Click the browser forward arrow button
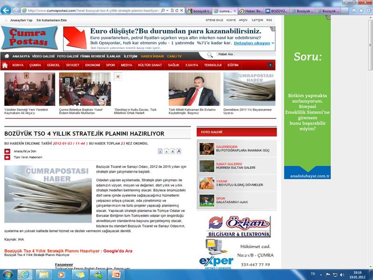The width and height of the screenshot is (373, 280). click(16, 10)
